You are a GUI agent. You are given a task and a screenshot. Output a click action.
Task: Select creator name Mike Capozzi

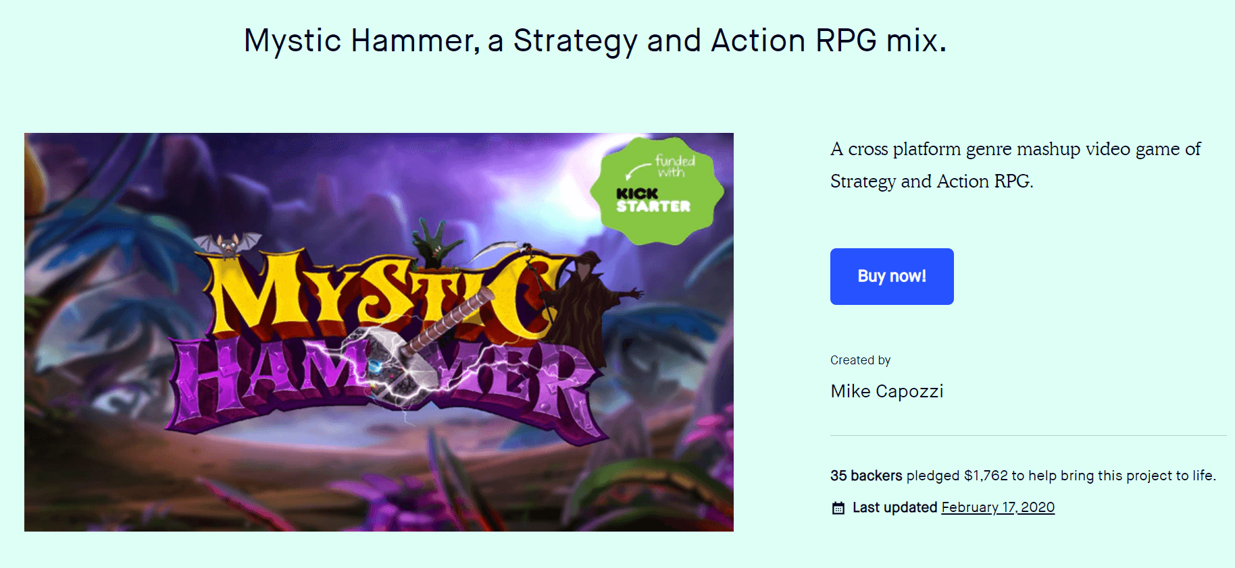pos(886,391)
